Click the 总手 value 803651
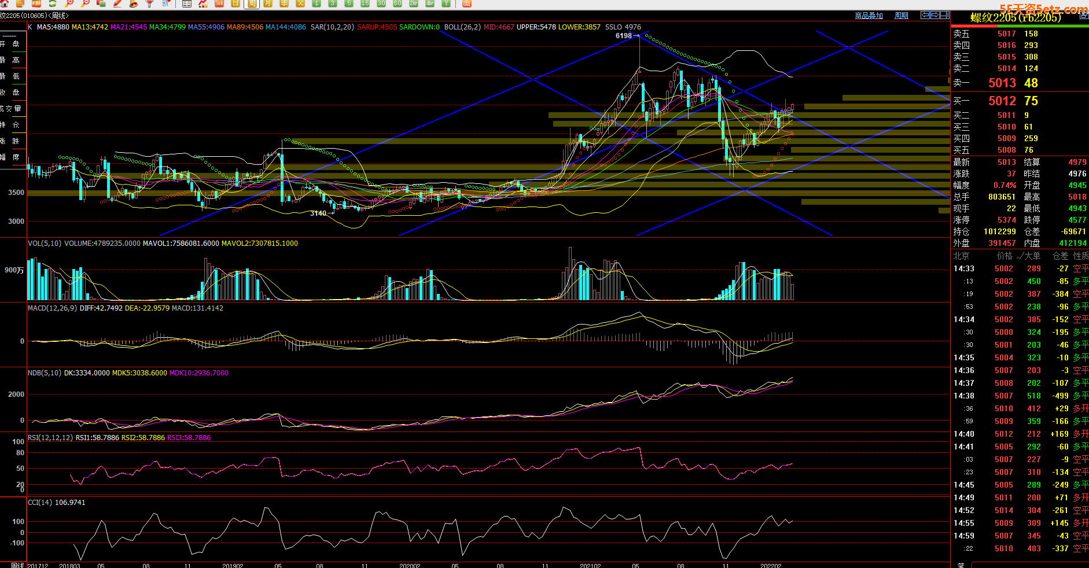The height and width of the screenshot is (568, 1089). (1002, 197)
